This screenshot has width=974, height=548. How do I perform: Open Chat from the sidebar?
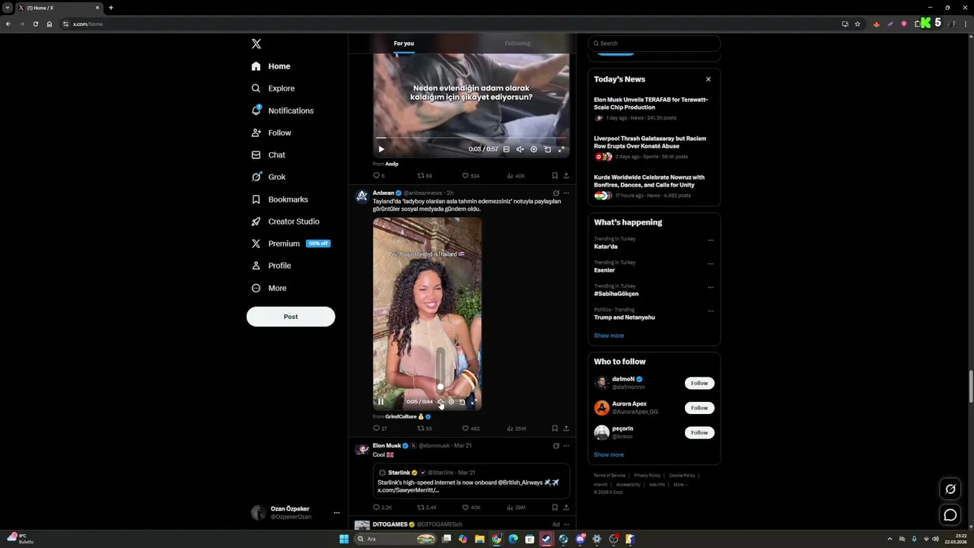pos(269,155)
